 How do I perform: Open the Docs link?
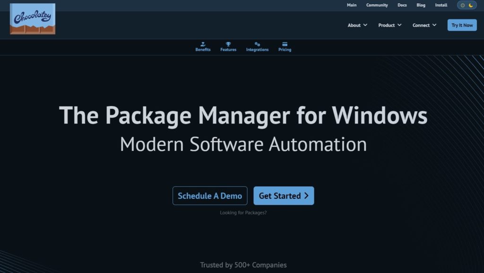click(402, 5)
